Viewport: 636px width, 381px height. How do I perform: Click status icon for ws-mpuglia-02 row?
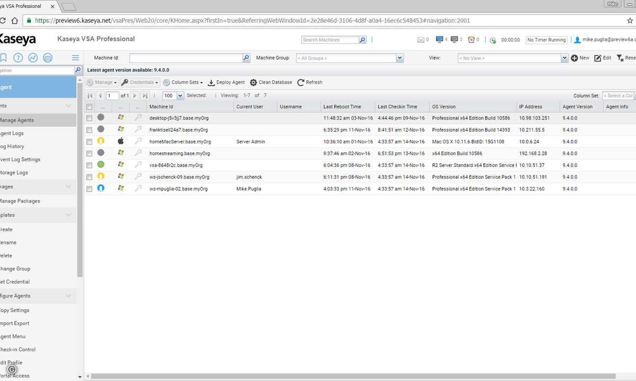click(101, 188)
